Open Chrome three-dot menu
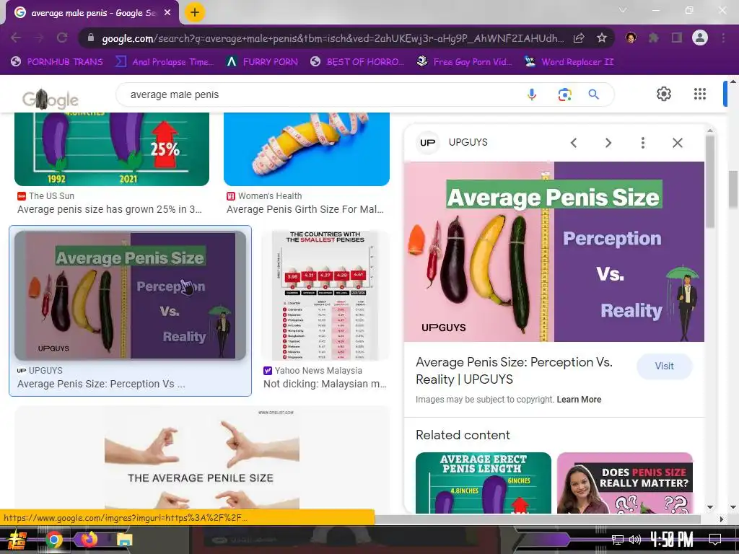The width and height of the screenshot is (739, 554). click(x=723, y=38)
